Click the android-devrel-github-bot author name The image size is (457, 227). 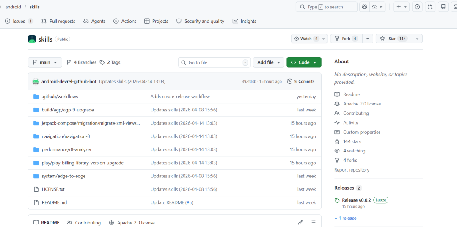click(69, 82)
